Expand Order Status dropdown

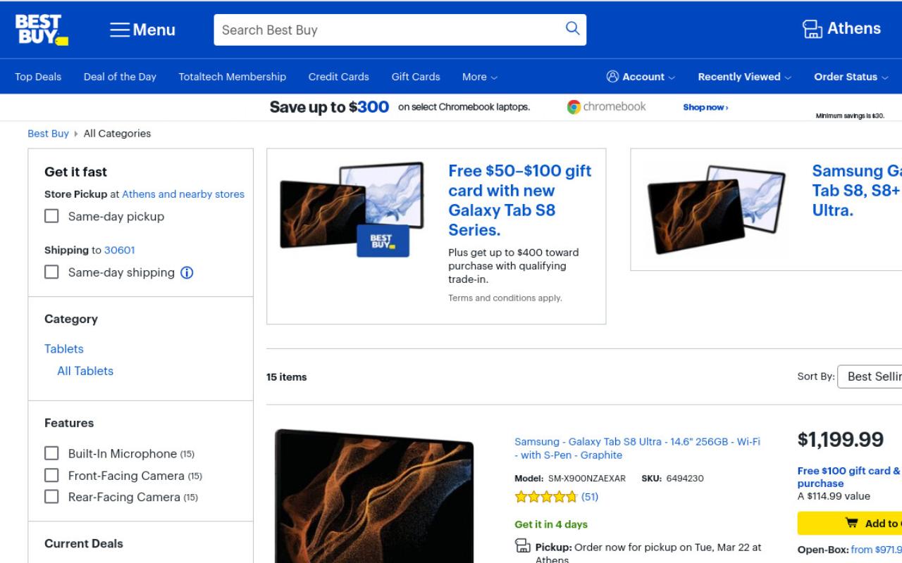[851, 77]
